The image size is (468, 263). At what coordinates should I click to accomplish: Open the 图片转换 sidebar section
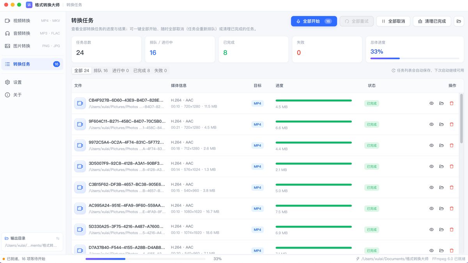coord(33,46)
